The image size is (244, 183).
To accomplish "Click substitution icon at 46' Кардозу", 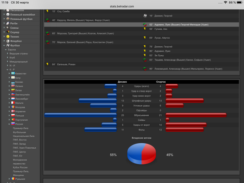I will tap(48, 20).
